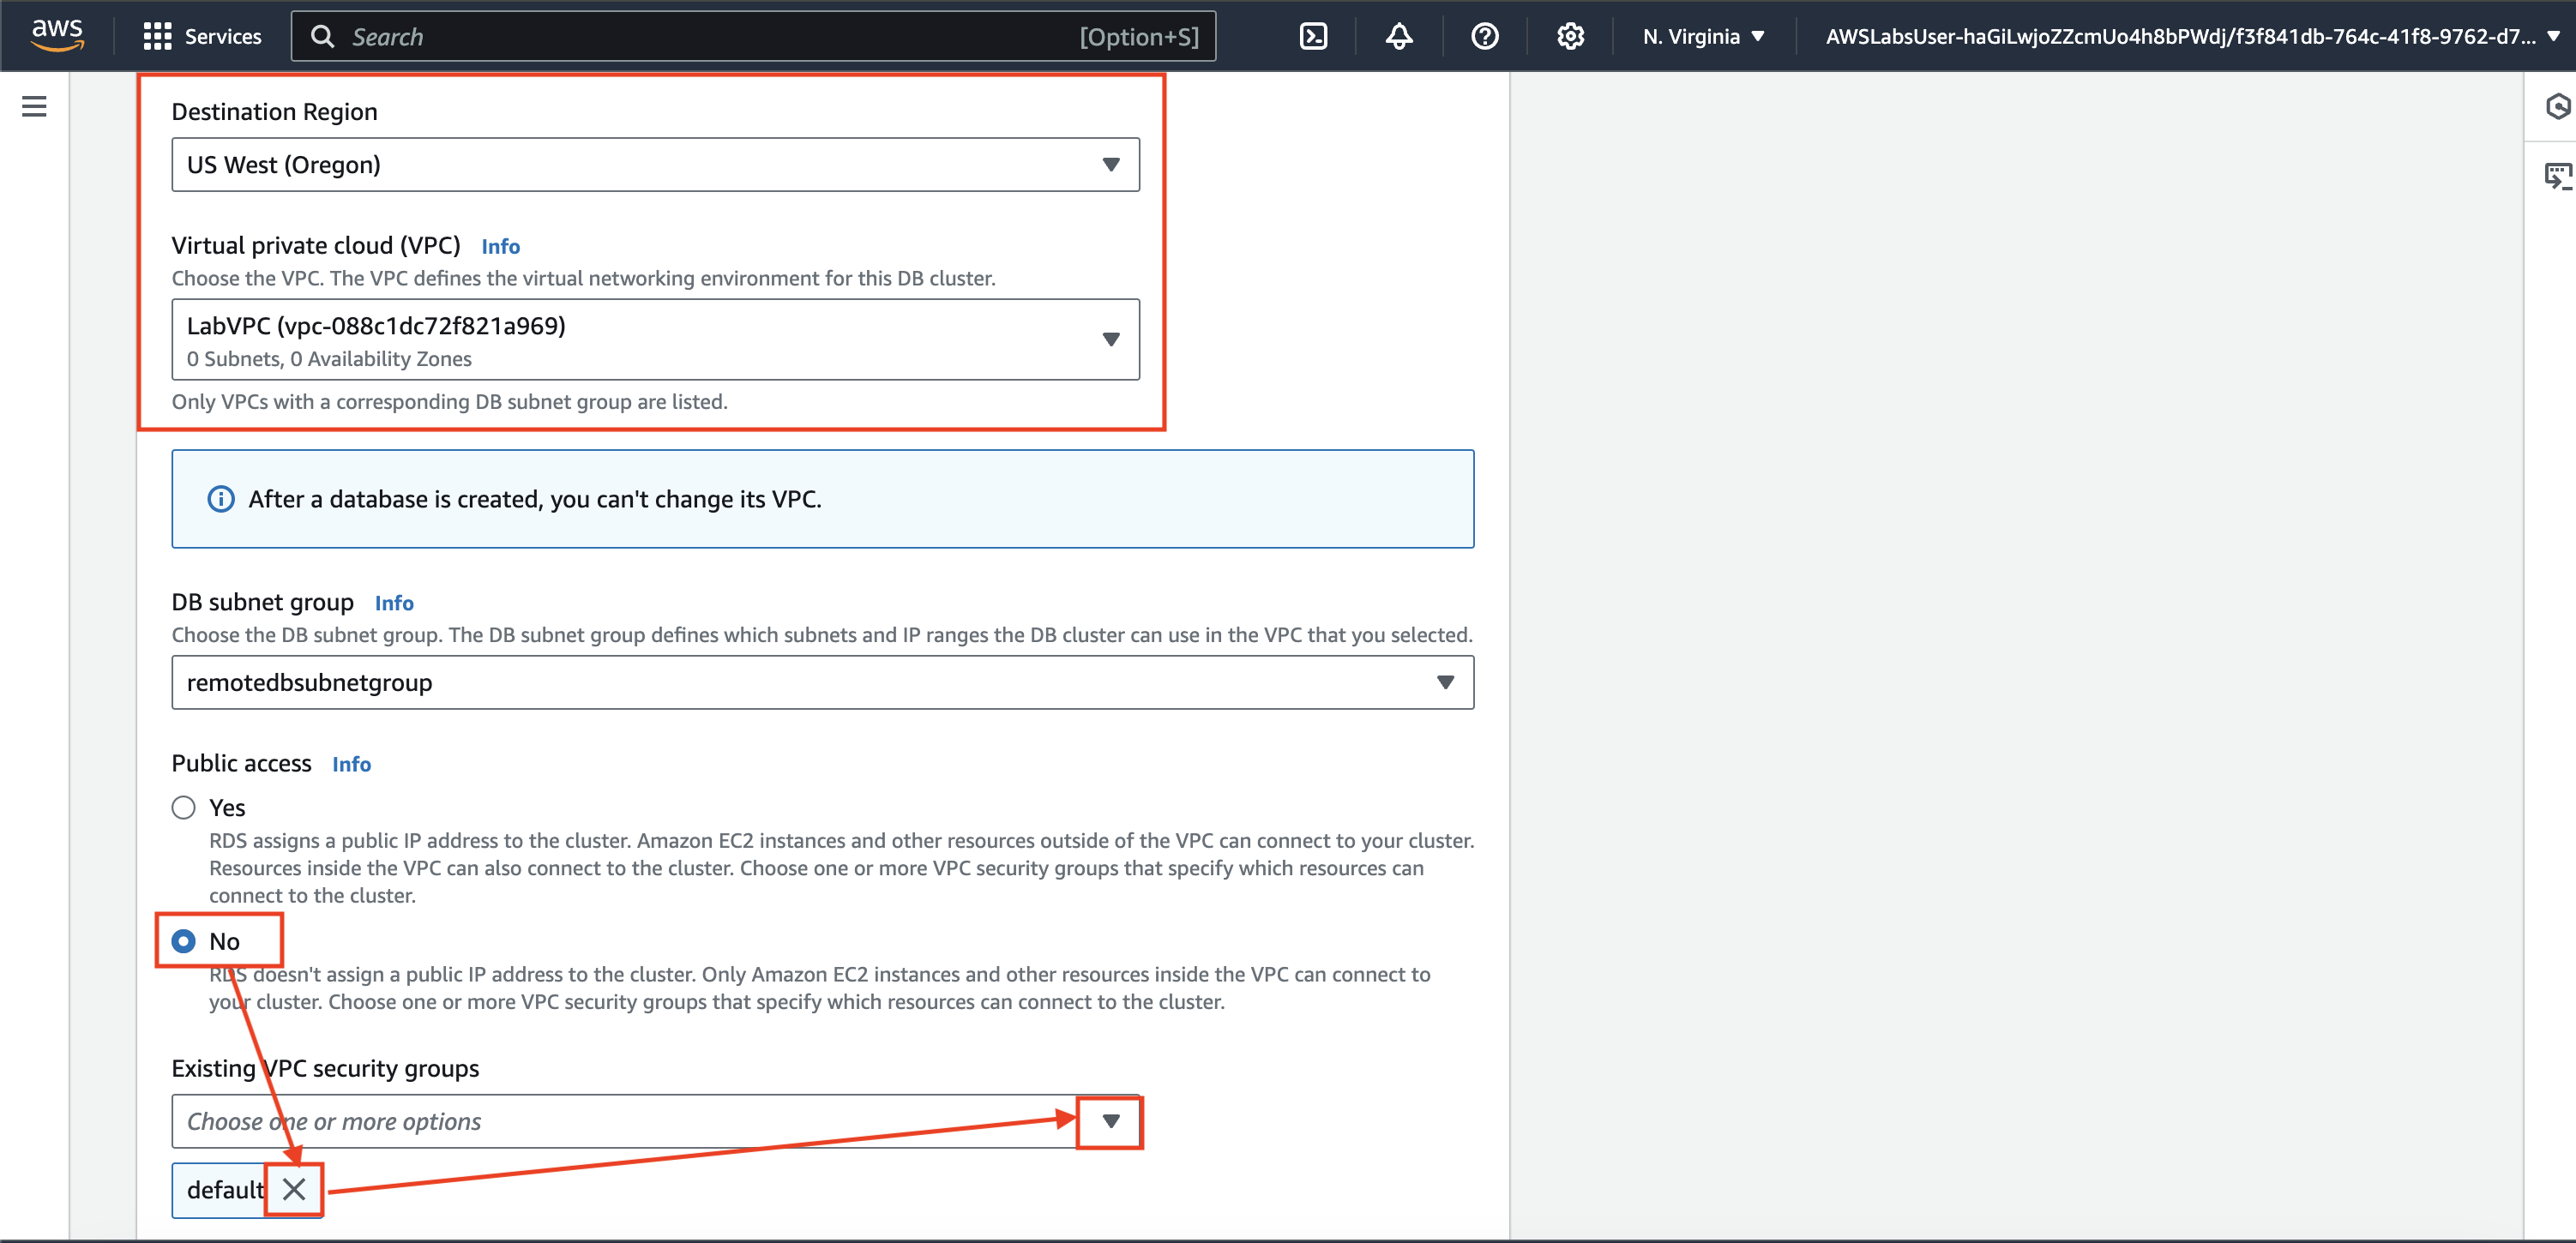The height and width of the screenshot is (1243, 2576).
Task: Click the 'Existing VPC security groups' label
Action: click(325, 1069)
